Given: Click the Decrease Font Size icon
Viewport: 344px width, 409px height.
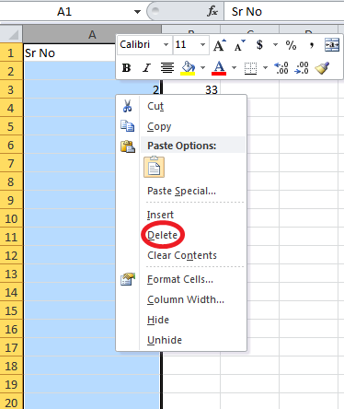Looking at the screenshot, I should [239, 45].
